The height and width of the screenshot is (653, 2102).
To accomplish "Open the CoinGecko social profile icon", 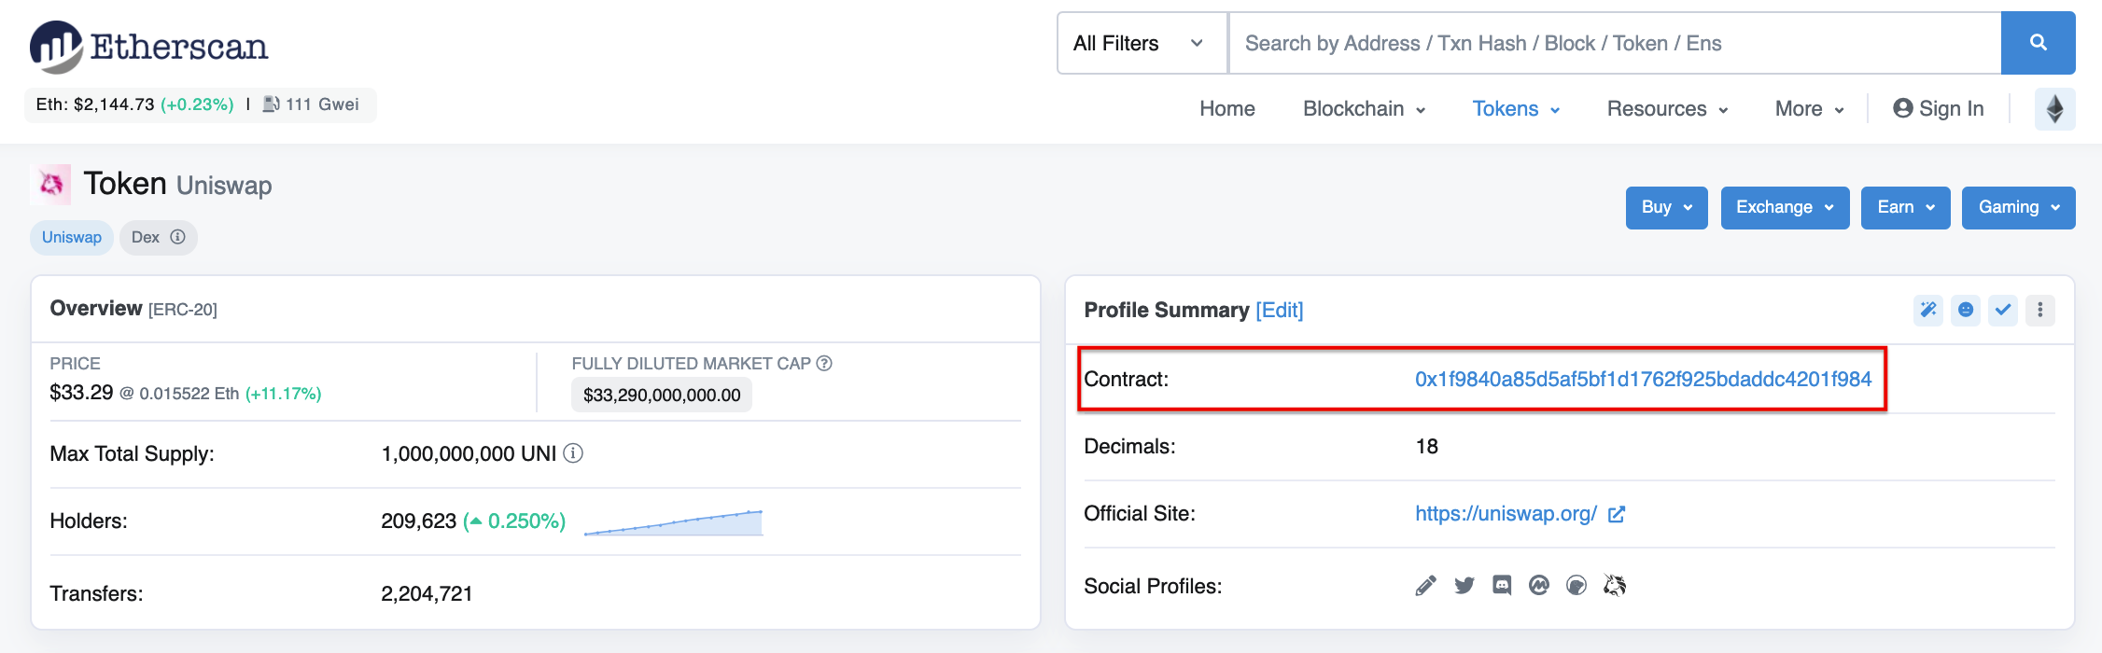I will coord(1576,586).
